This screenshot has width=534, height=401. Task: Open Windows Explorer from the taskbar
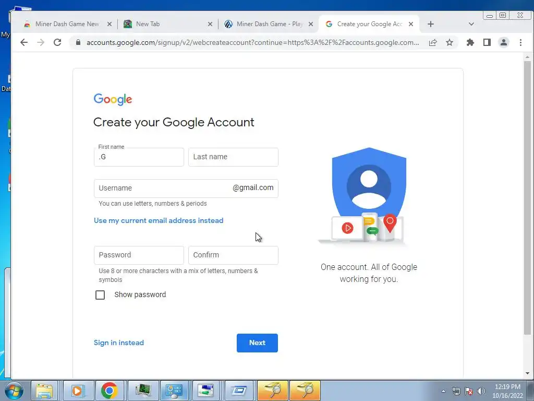tap(45, 391)
